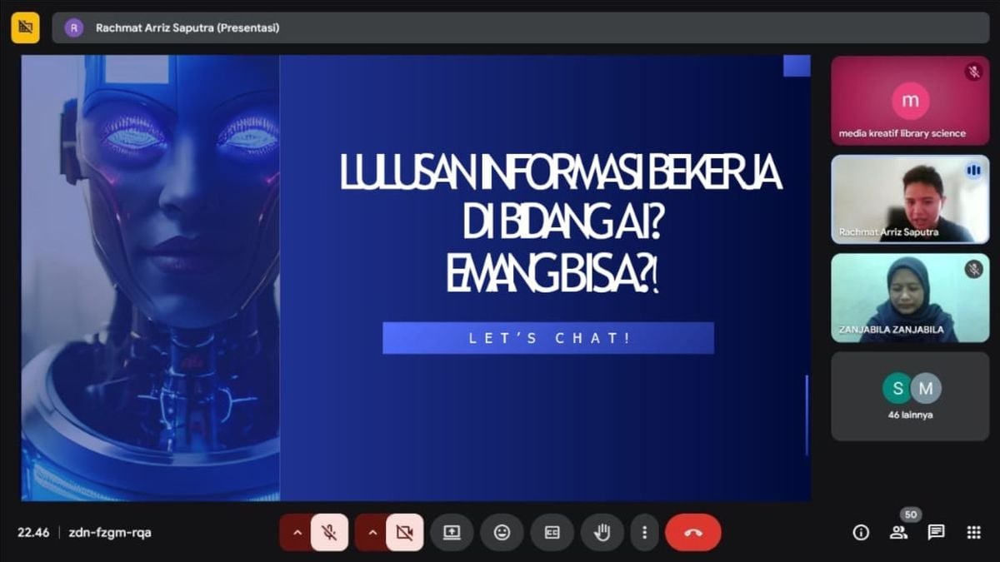Turn on the camera

point(405,533)
